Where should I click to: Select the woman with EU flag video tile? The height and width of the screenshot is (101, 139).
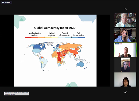[125, 35]
